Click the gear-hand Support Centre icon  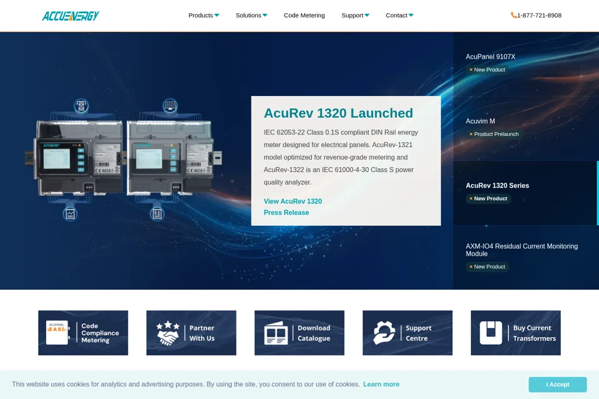tap(384, 333)
